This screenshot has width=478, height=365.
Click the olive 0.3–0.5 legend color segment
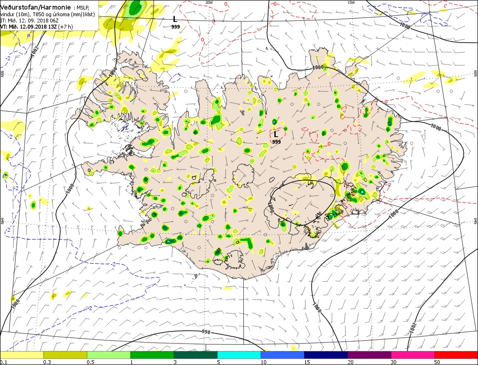point(65,355)
